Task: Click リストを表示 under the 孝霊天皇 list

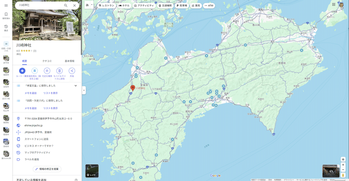Action: (x=51, y=93)
